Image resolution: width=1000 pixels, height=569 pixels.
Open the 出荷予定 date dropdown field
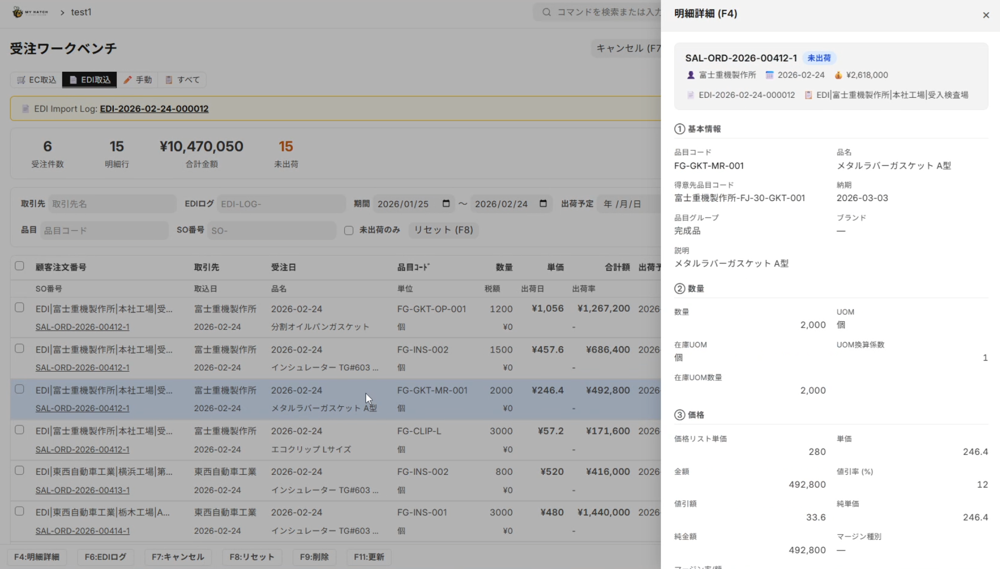point(627,204)
